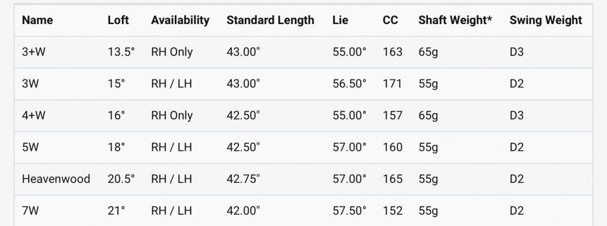Select the Swing Weight column header
Screen dimensions: 607x226
point(546,20)
